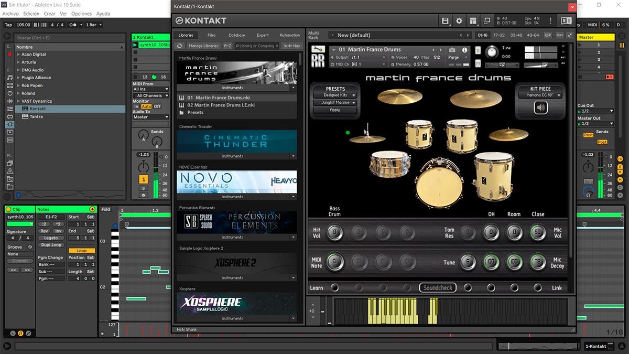Image resolution: width=629 pixels, height=354 pixels.
Task: Click the exclamation mark panic icon
Action: 550,21
